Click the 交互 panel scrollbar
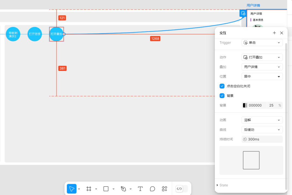 point(286,116)
